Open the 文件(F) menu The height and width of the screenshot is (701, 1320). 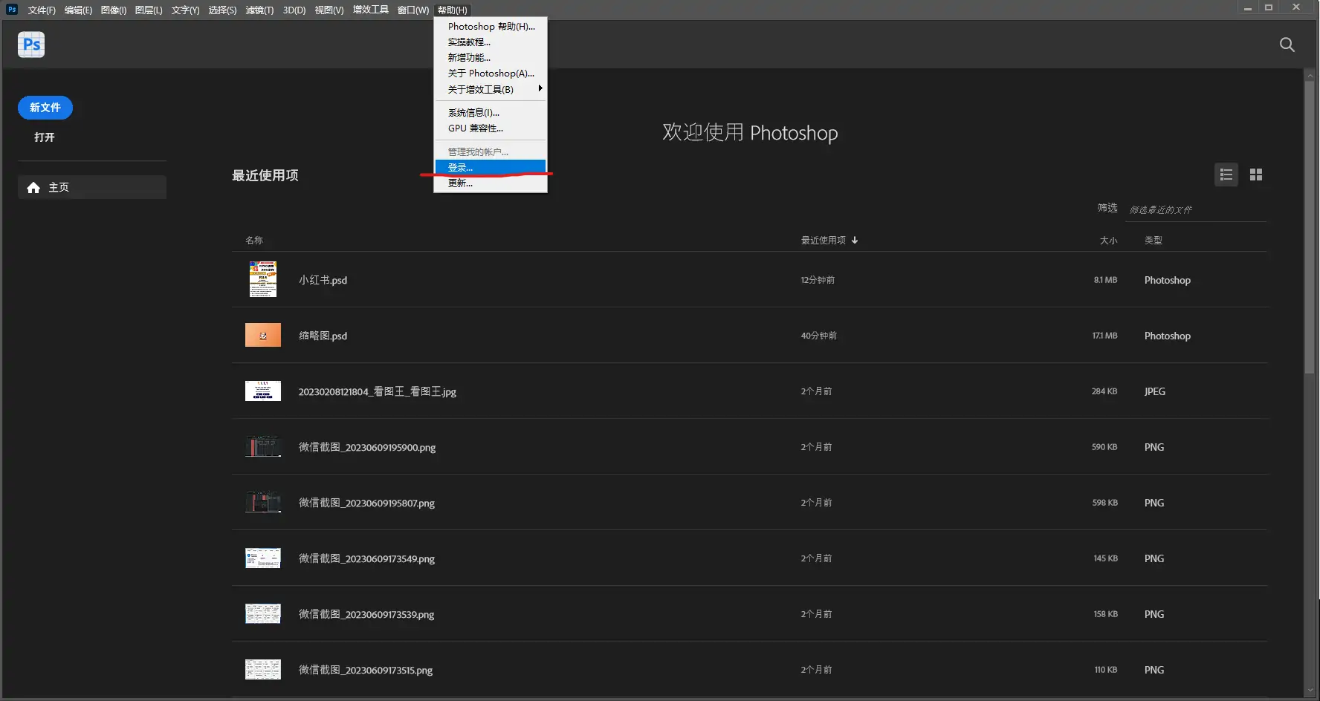tap(41, 10)
